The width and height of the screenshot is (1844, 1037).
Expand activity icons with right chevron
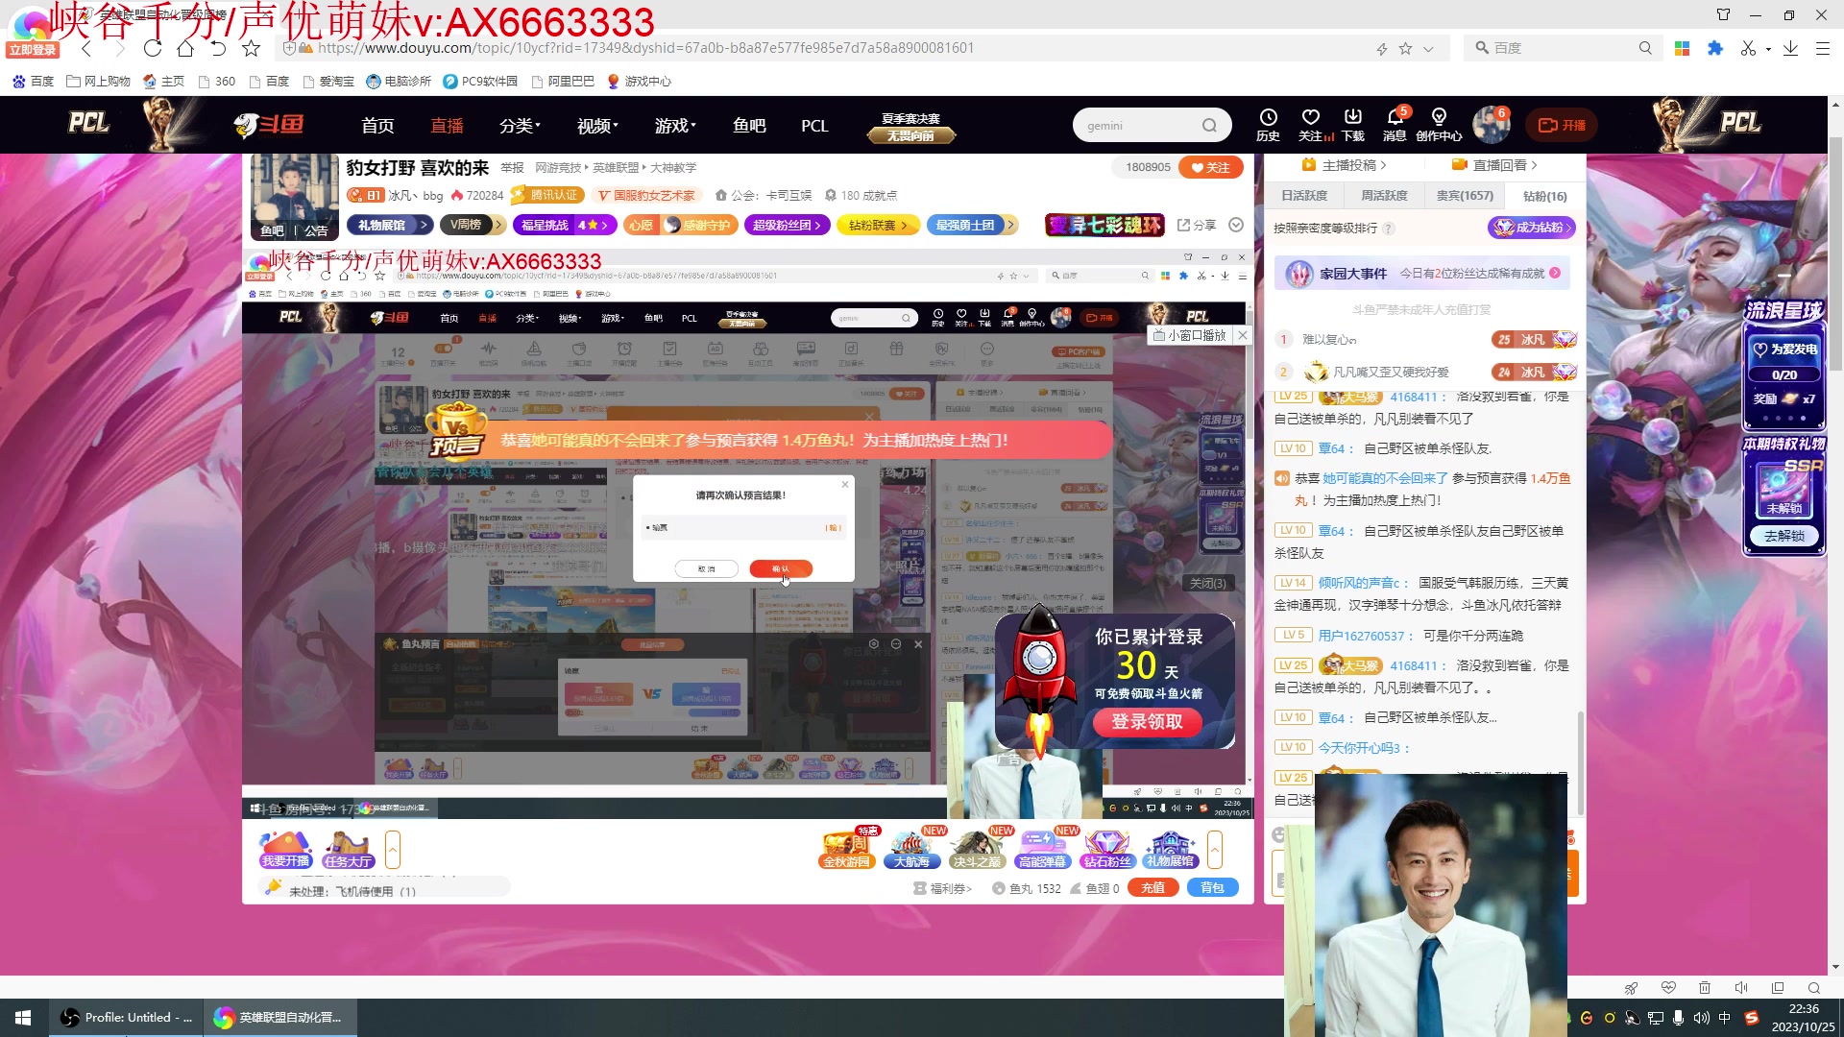pyautogui.click(x=1215, y=850)
